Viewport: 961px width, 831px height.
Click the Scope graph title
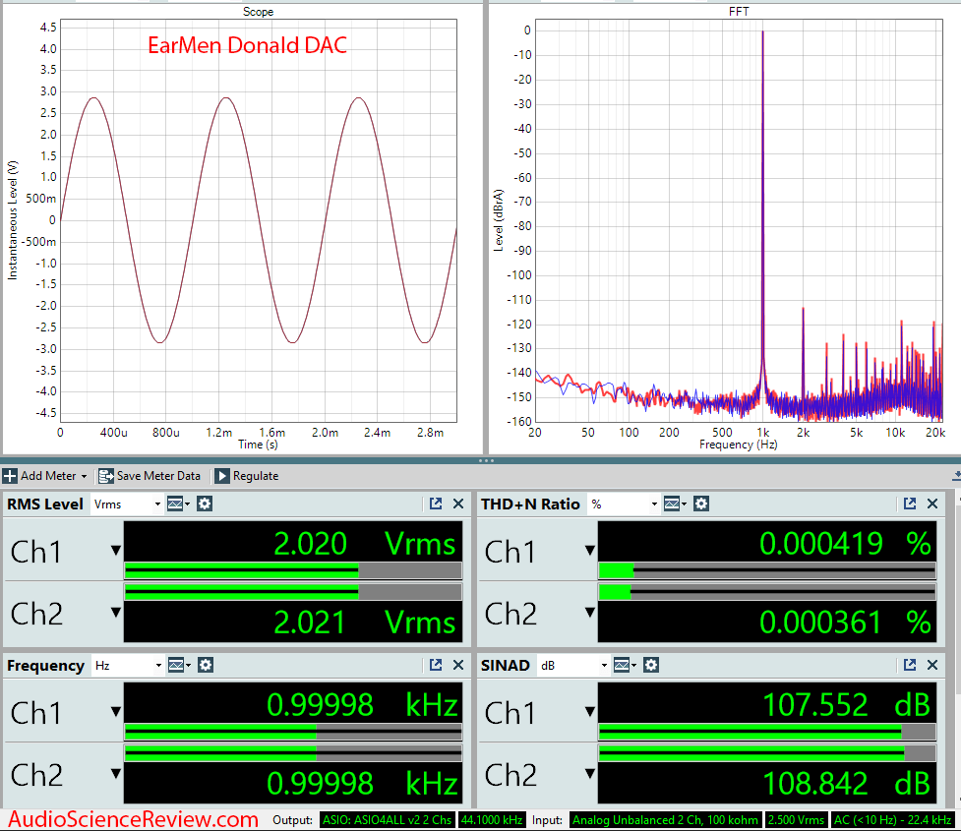pos(258,12)
